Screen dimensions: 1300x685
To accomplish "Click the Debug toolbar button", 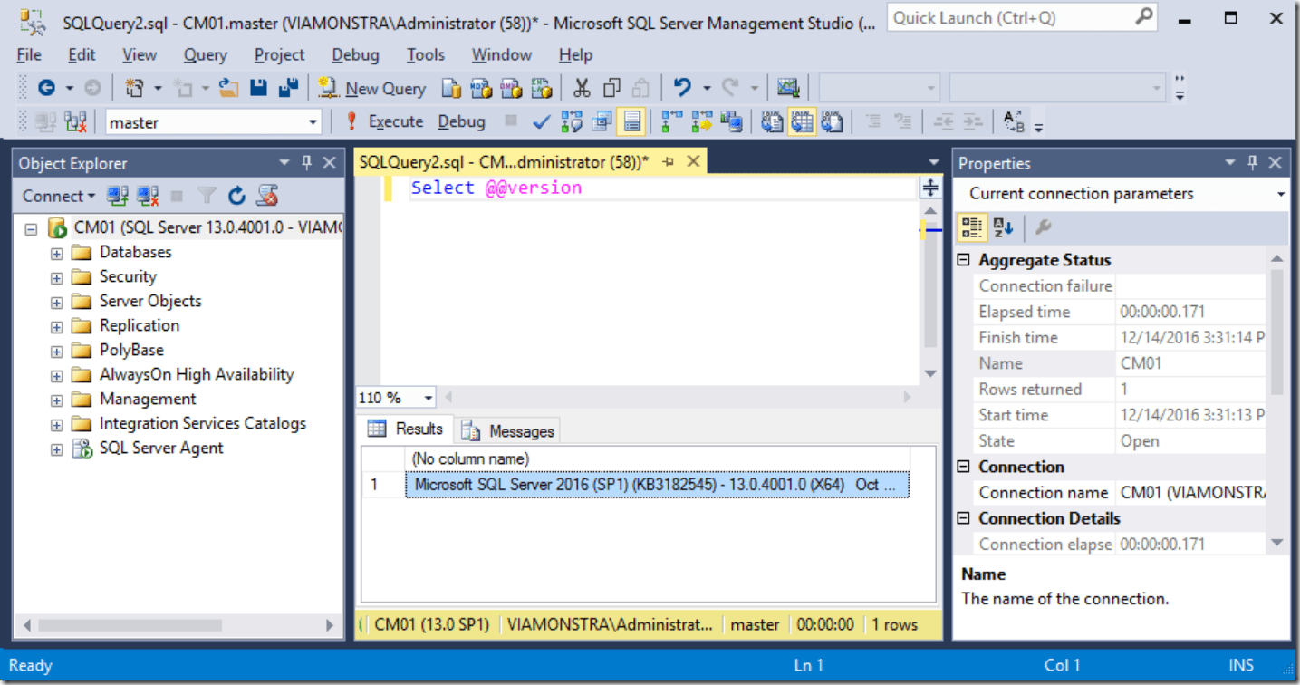I will 462,121.
